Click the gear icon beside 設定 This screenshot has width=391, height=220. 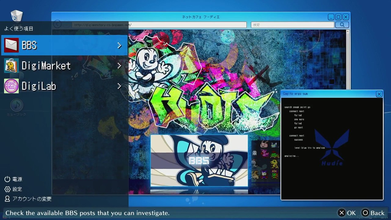click(7, 189)
